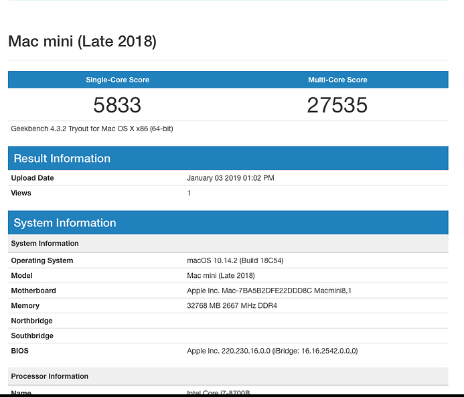This screenshot has height=397, width=464.
Task: Click the Southbridge label
Action: pyautogui.click(x=32, y=336)
